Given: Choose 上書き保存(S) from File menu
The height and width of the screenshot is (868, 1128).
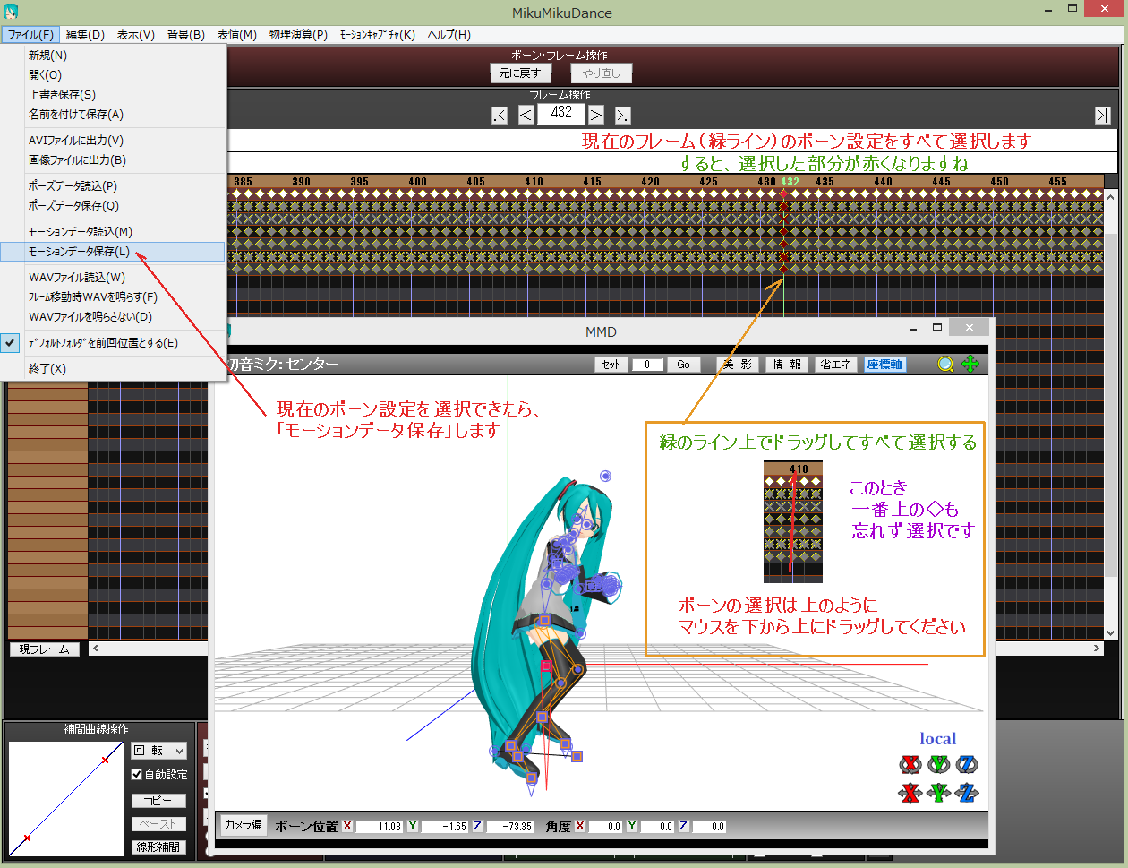Looking at the screenshot, I should tap(113, 94).
